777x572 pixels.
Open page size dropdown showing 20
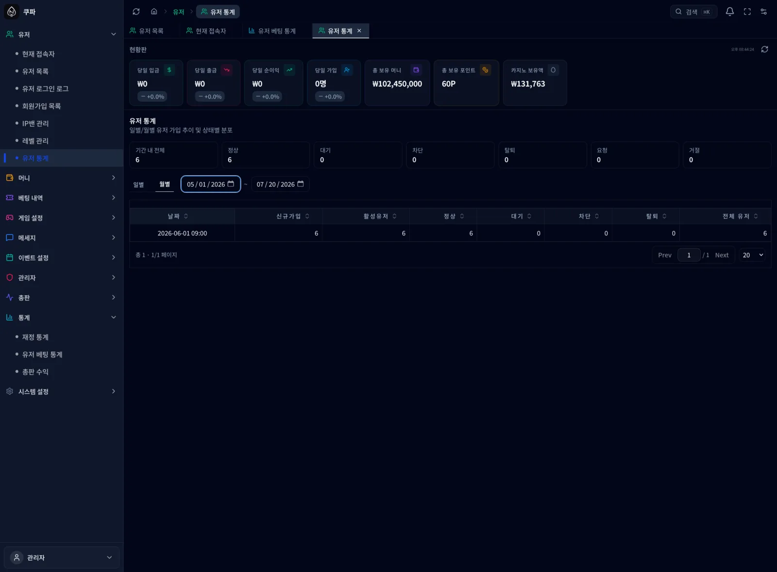752,255
